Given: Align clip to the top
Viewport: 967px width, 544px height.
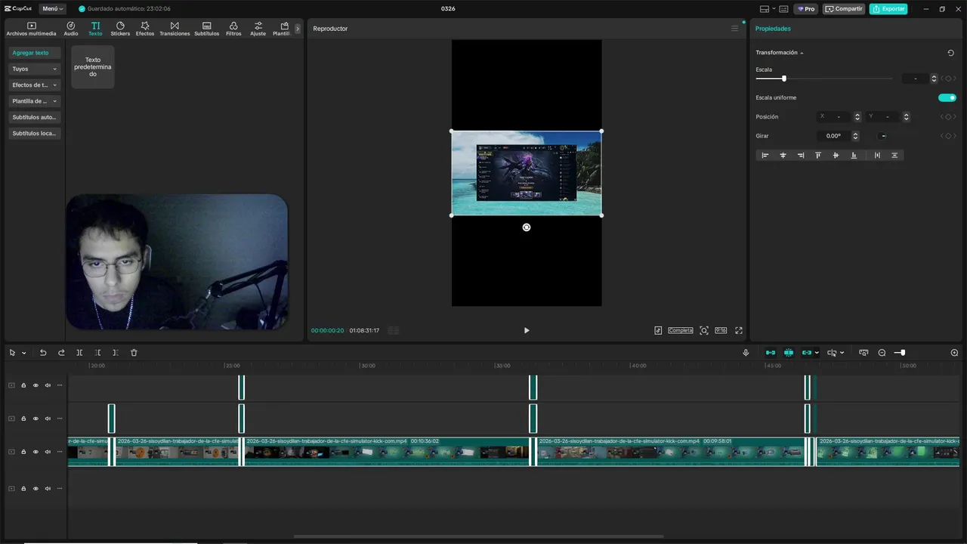Looking at the screenshot, I should pyautogui.click(x=818, y=155).
